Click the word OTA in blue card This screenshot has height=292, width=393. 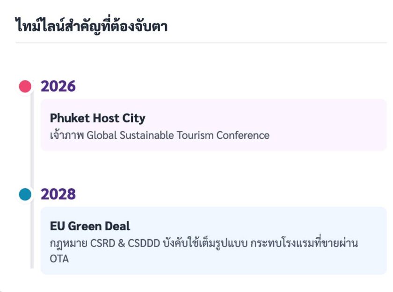click(59, 258)
